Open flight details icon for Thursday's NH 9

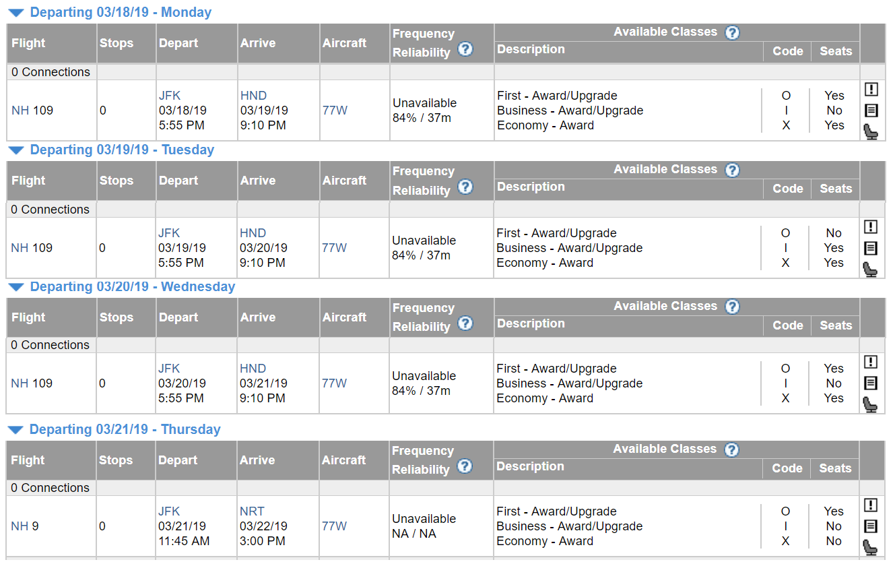click(x=871, y=526)
